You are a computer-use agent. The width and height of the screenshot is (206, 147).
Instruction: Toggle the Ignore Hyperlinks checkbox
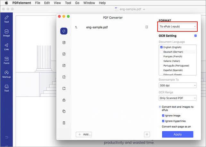pyautogui.click(x=163, y=121)
